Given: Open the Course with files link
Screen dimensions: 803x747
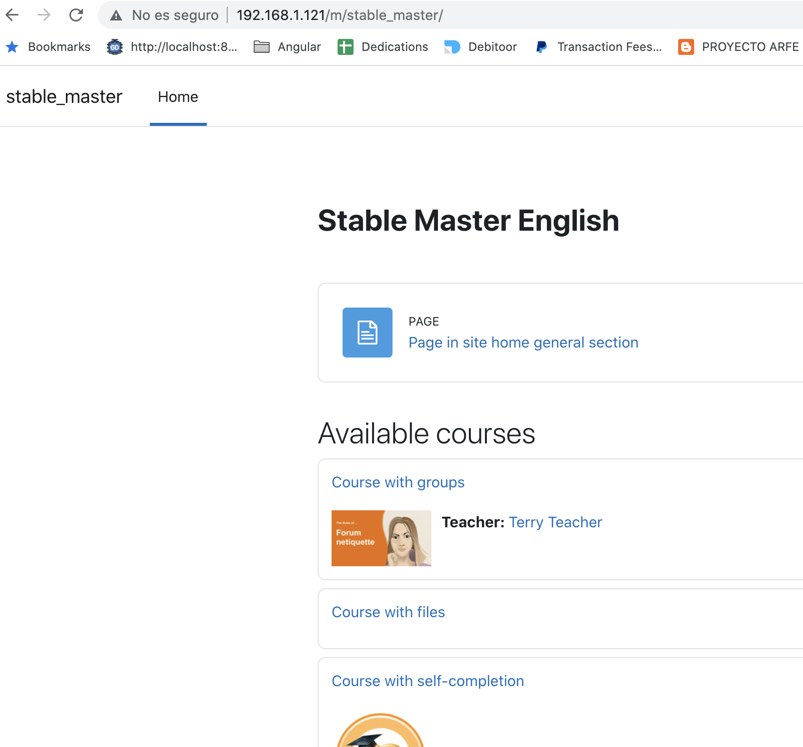Looking at the screenshot, I should tap(388, 612).
